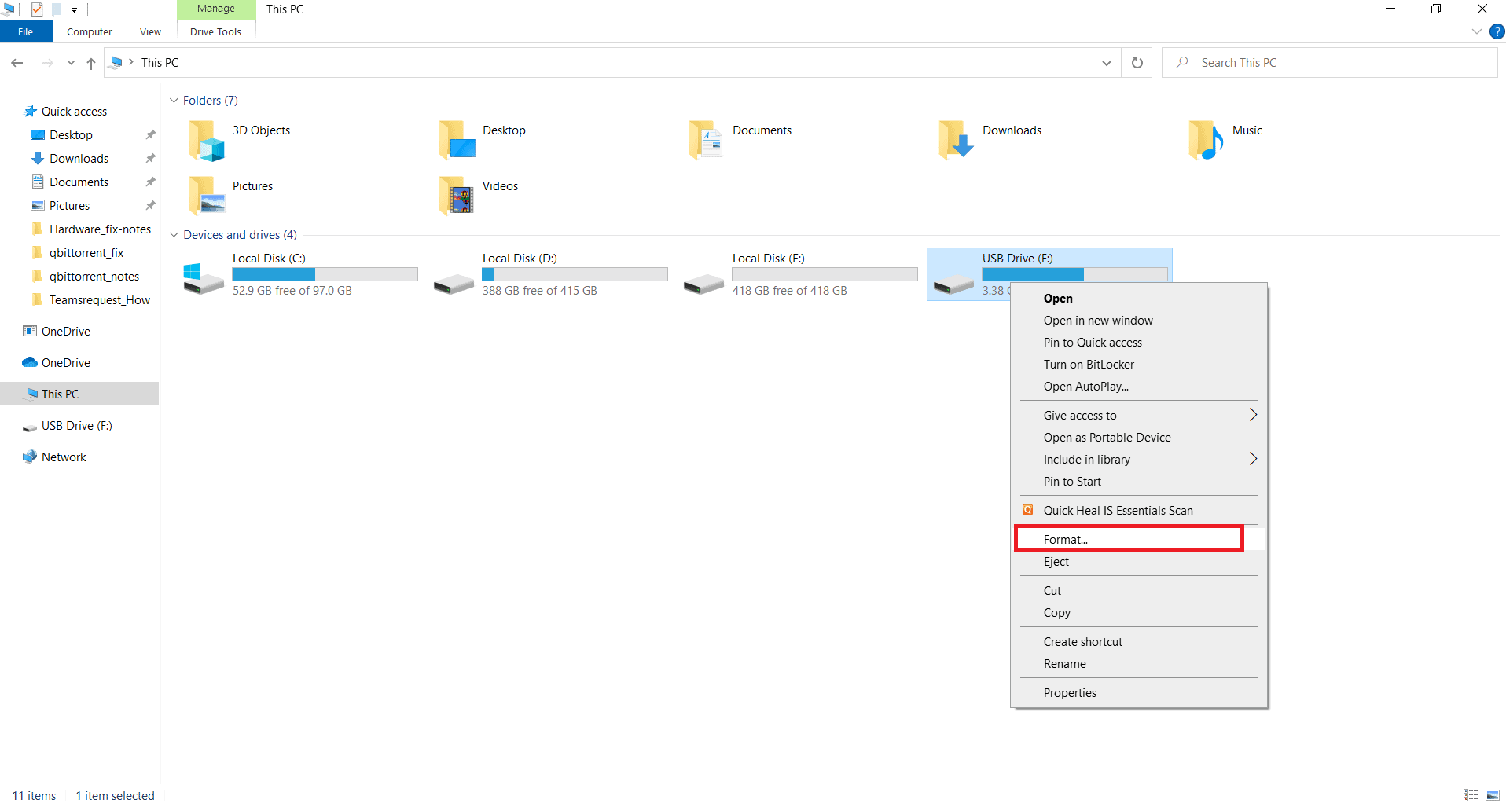Viewport: 1506px width, 807px height.
Task: Select the Local Disk (C:) drive icon
Action: 204,277
